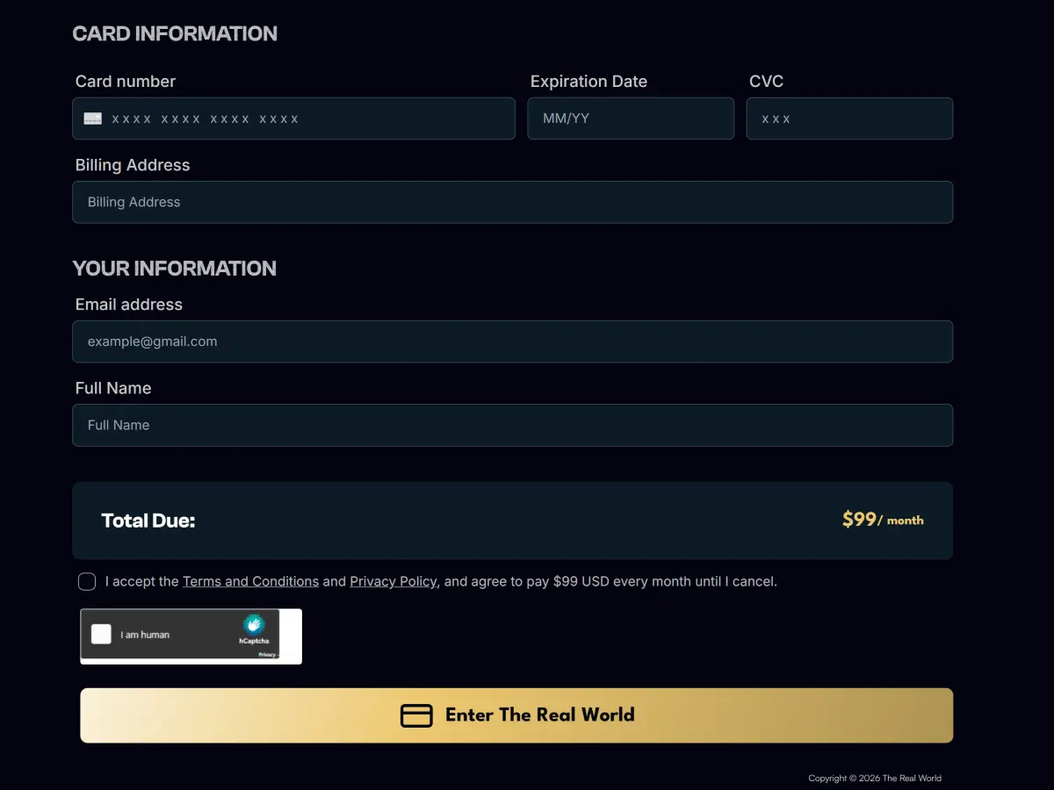The image size is (1054, 790).
Task: Click the Email address input box
Action: [513, 341]
